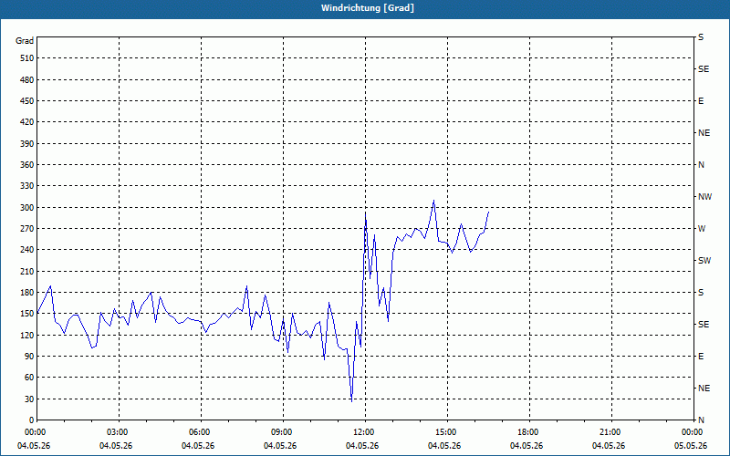Click the 'E' compass label level with 90

point(701,357)
